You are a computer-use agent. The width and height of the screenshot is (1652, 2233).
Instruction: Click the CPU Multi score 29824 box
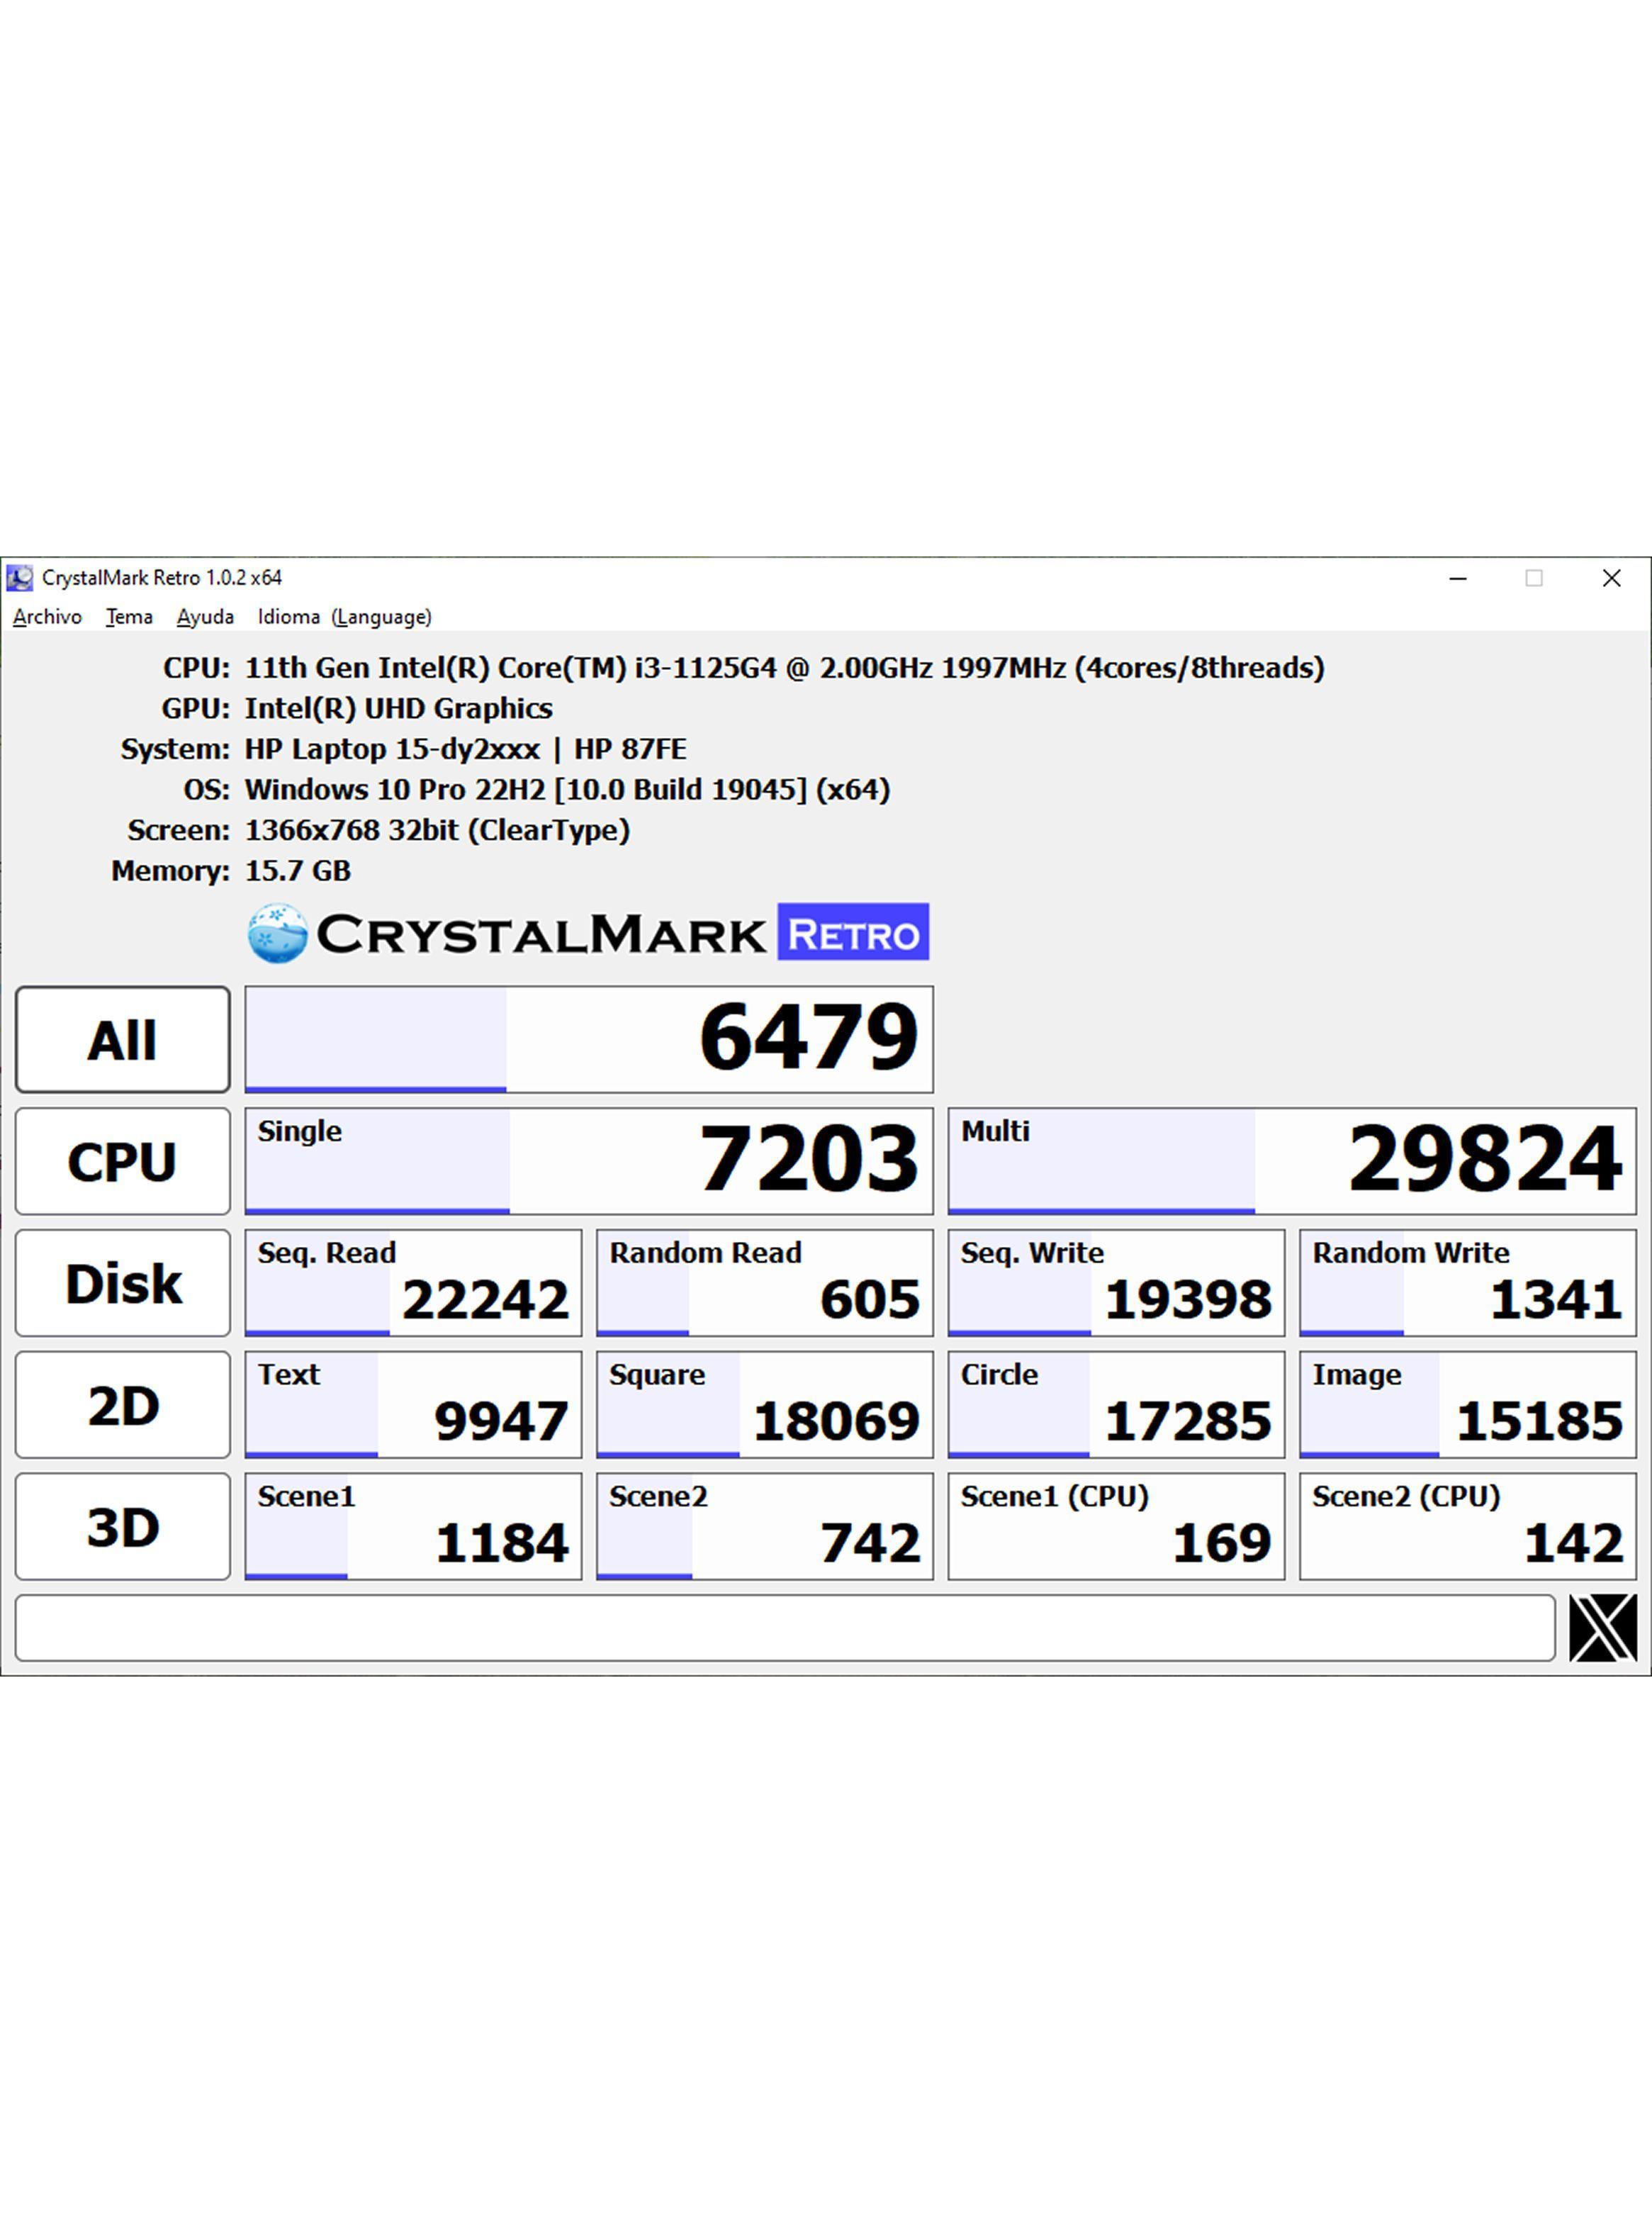1291,1161
